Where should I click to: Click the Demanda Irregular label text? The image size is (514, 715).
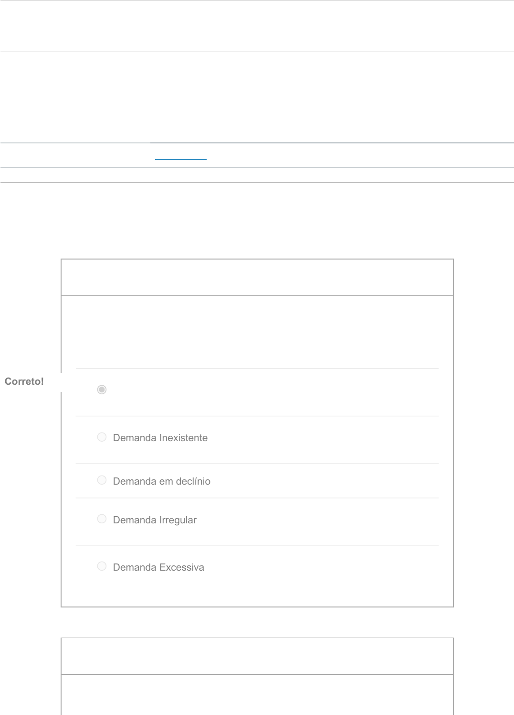(155, 520)
